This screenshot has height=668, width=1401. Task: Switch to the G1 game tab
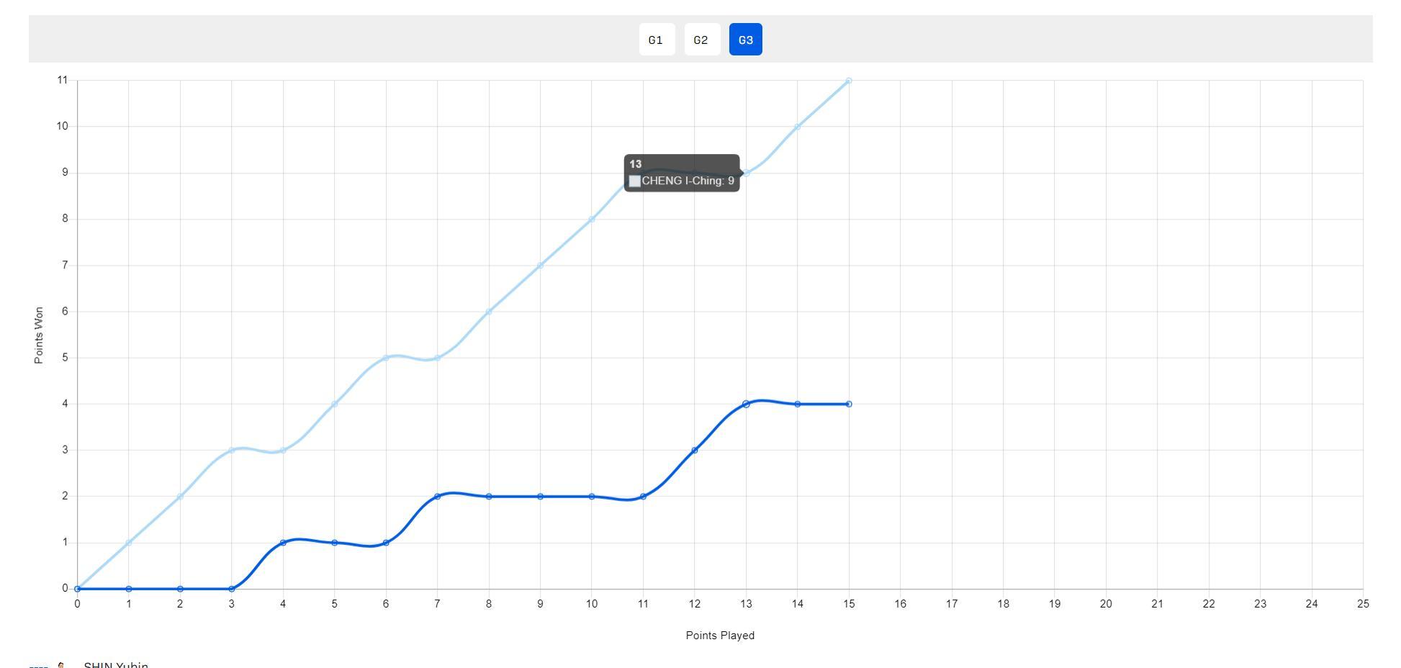click(656, 40)
